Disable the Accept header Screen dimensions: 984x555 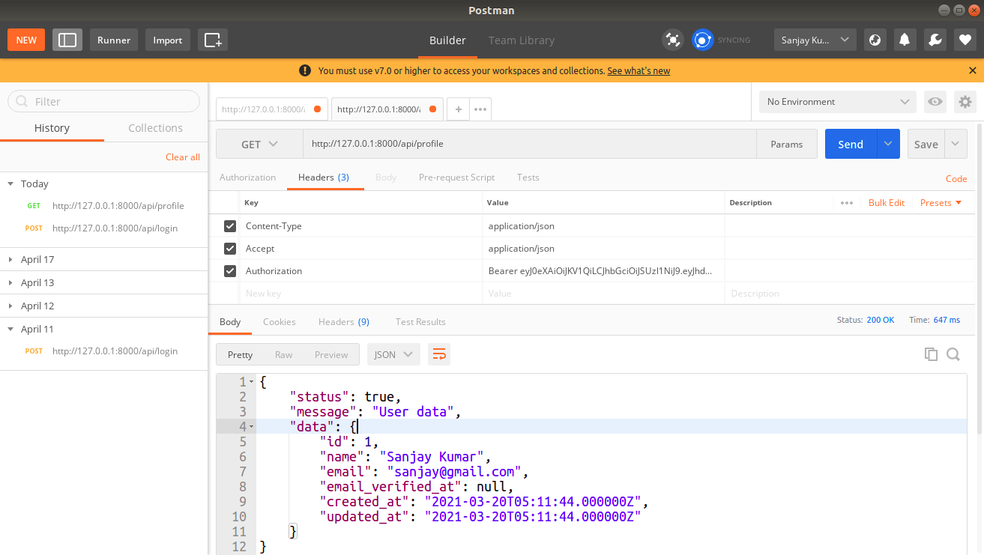coord(229,248)
